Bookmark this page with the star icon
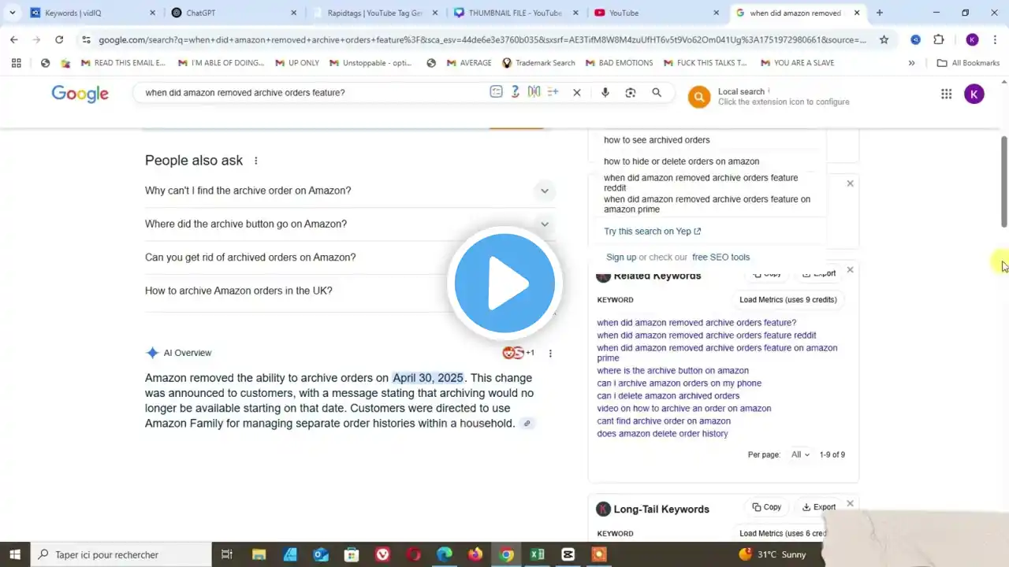This screenshot has width=1009, height=567. pos(884,39)
